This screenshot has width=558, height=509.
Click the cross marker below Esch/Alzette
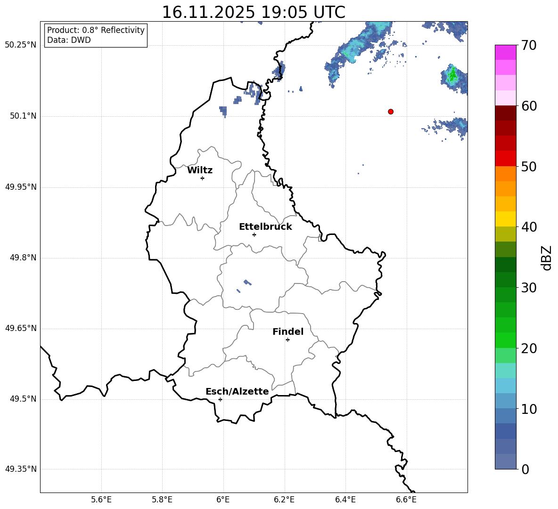220,399
